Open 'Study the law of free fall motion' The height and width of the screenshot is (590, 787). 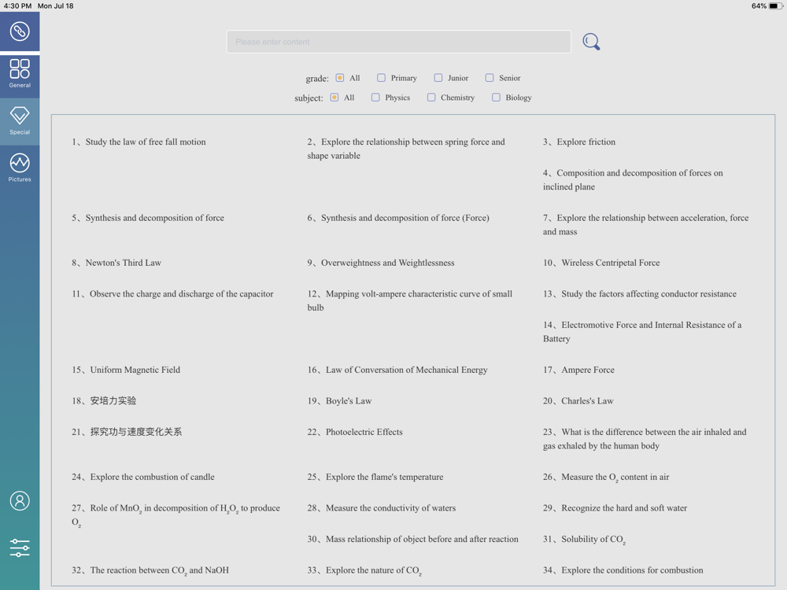tap(139, 142)
